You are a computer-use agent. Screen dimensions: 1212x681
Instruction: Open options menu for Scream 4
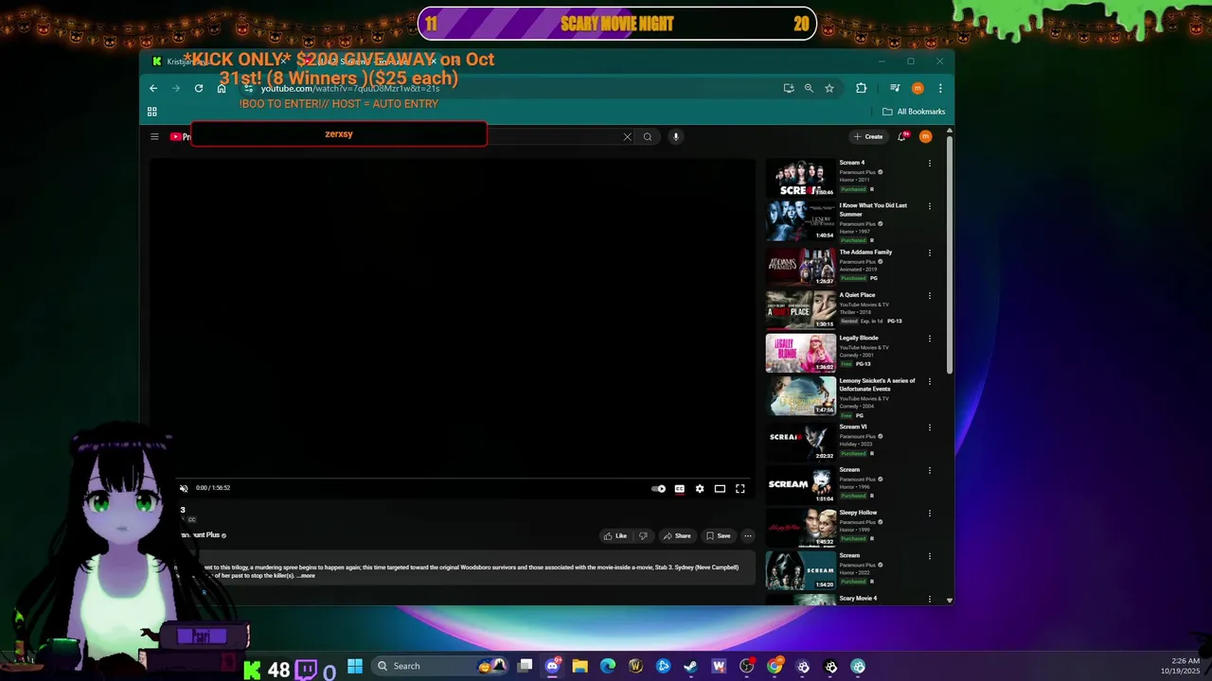930,163
